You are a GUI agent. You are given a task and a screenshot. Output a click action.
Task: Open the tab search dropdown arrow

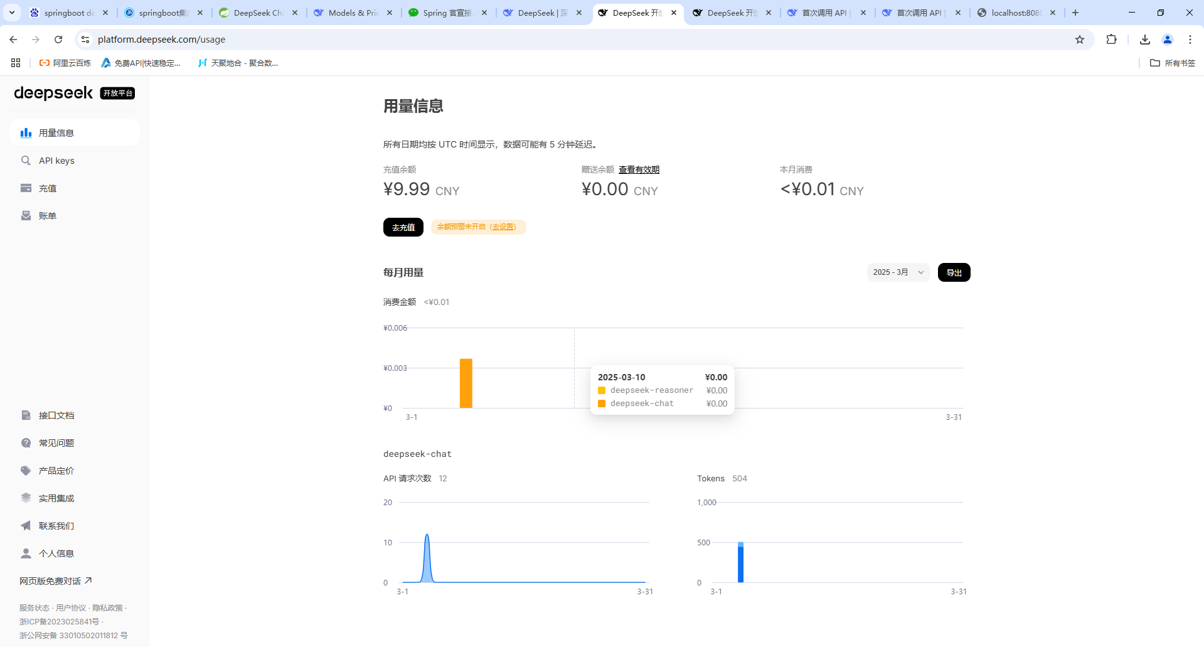coord(12,13)
